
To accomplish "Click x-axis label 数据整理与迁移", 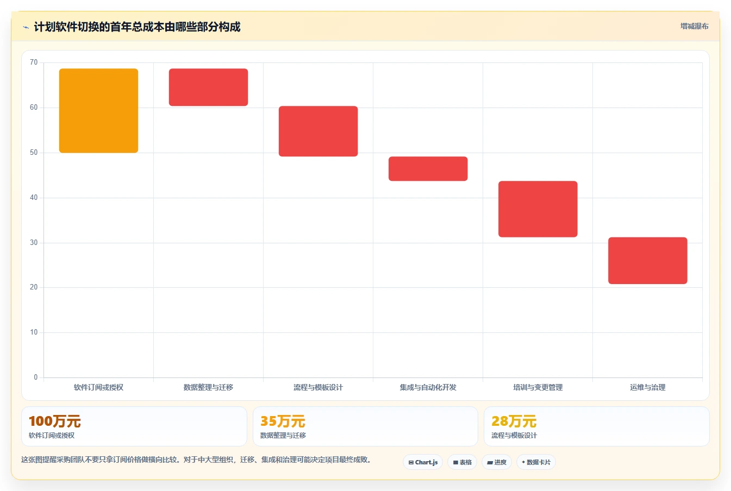I will (x=208, y=387).
